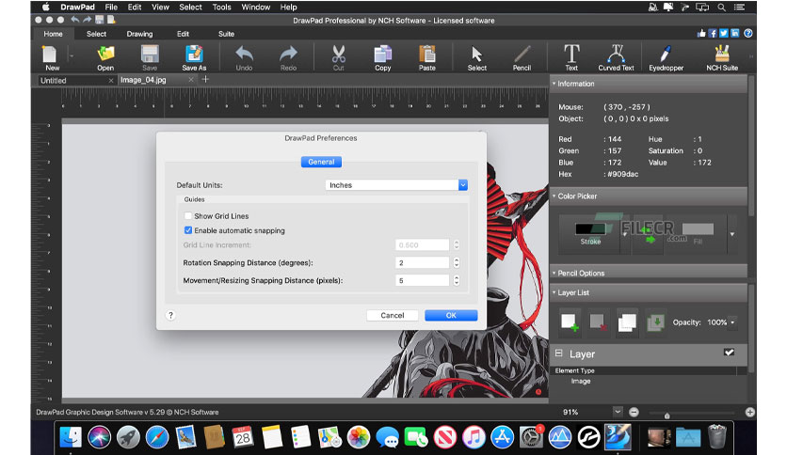
Task: Click the Save As toolbar icon
Action: (194, 57)
